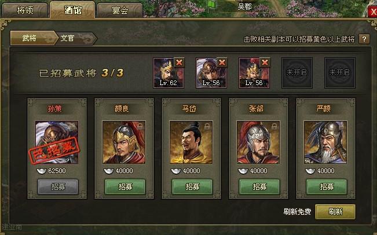The image size is (377, 235).
Task: Click the first locked 未开启 slot
Action: (x=297, y=72)
